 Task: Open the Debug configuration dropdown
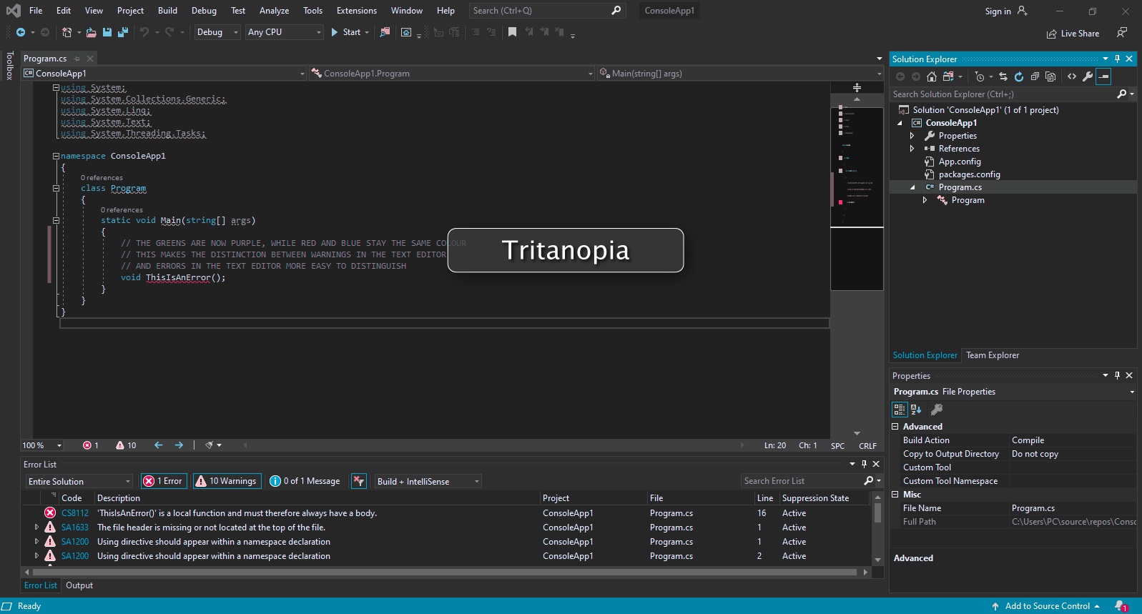(217, 32)
